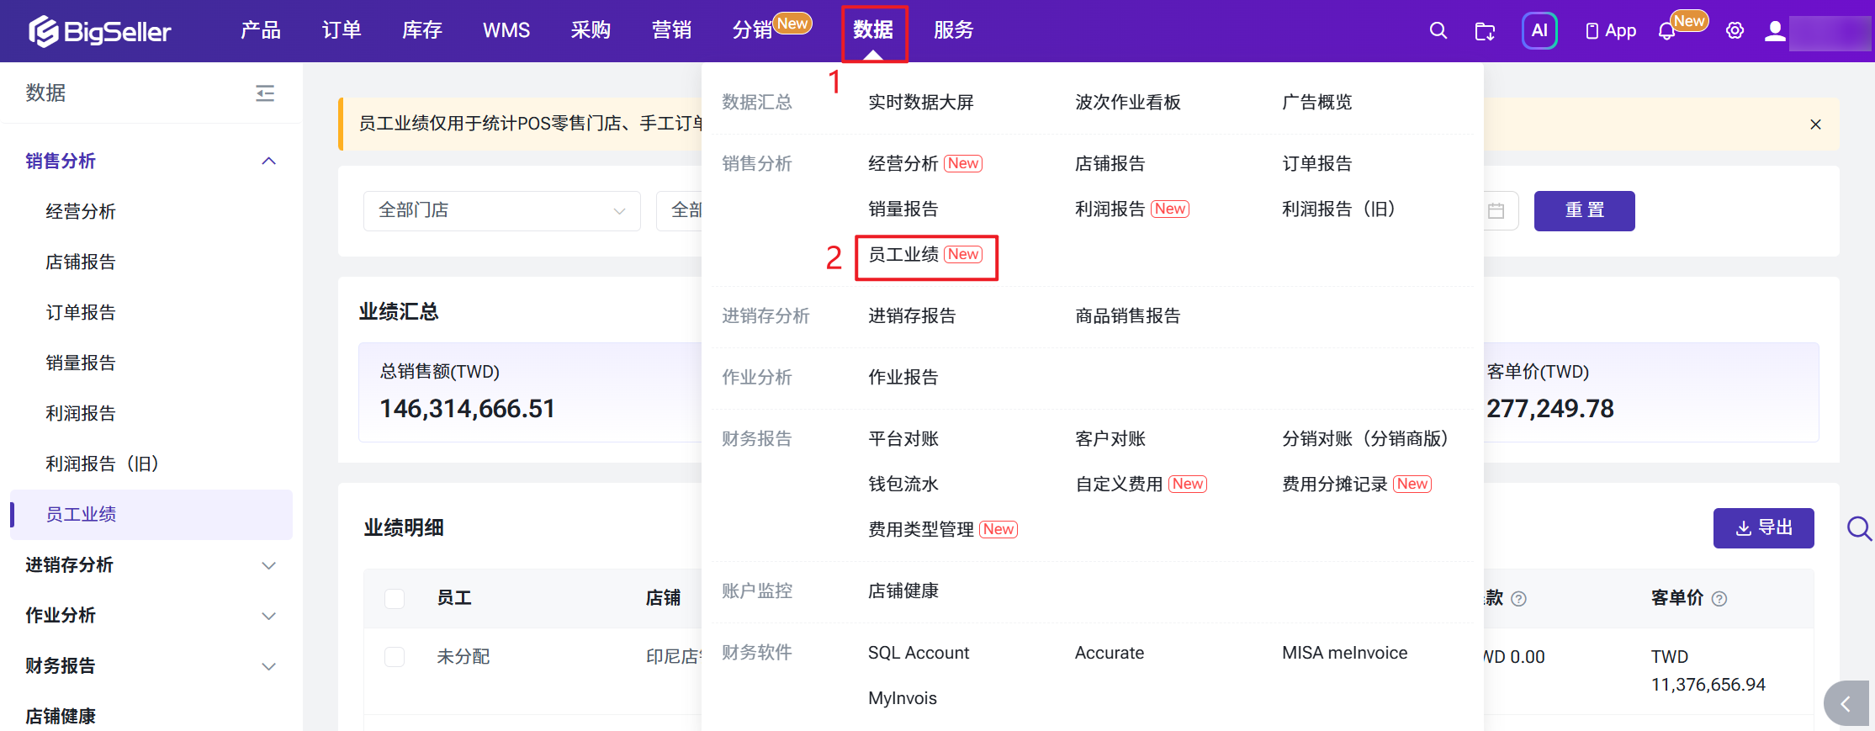The height and width of the screenshot is (731, 1875).
Task: Open the 产品 top menu
Action: coord(261,31)
